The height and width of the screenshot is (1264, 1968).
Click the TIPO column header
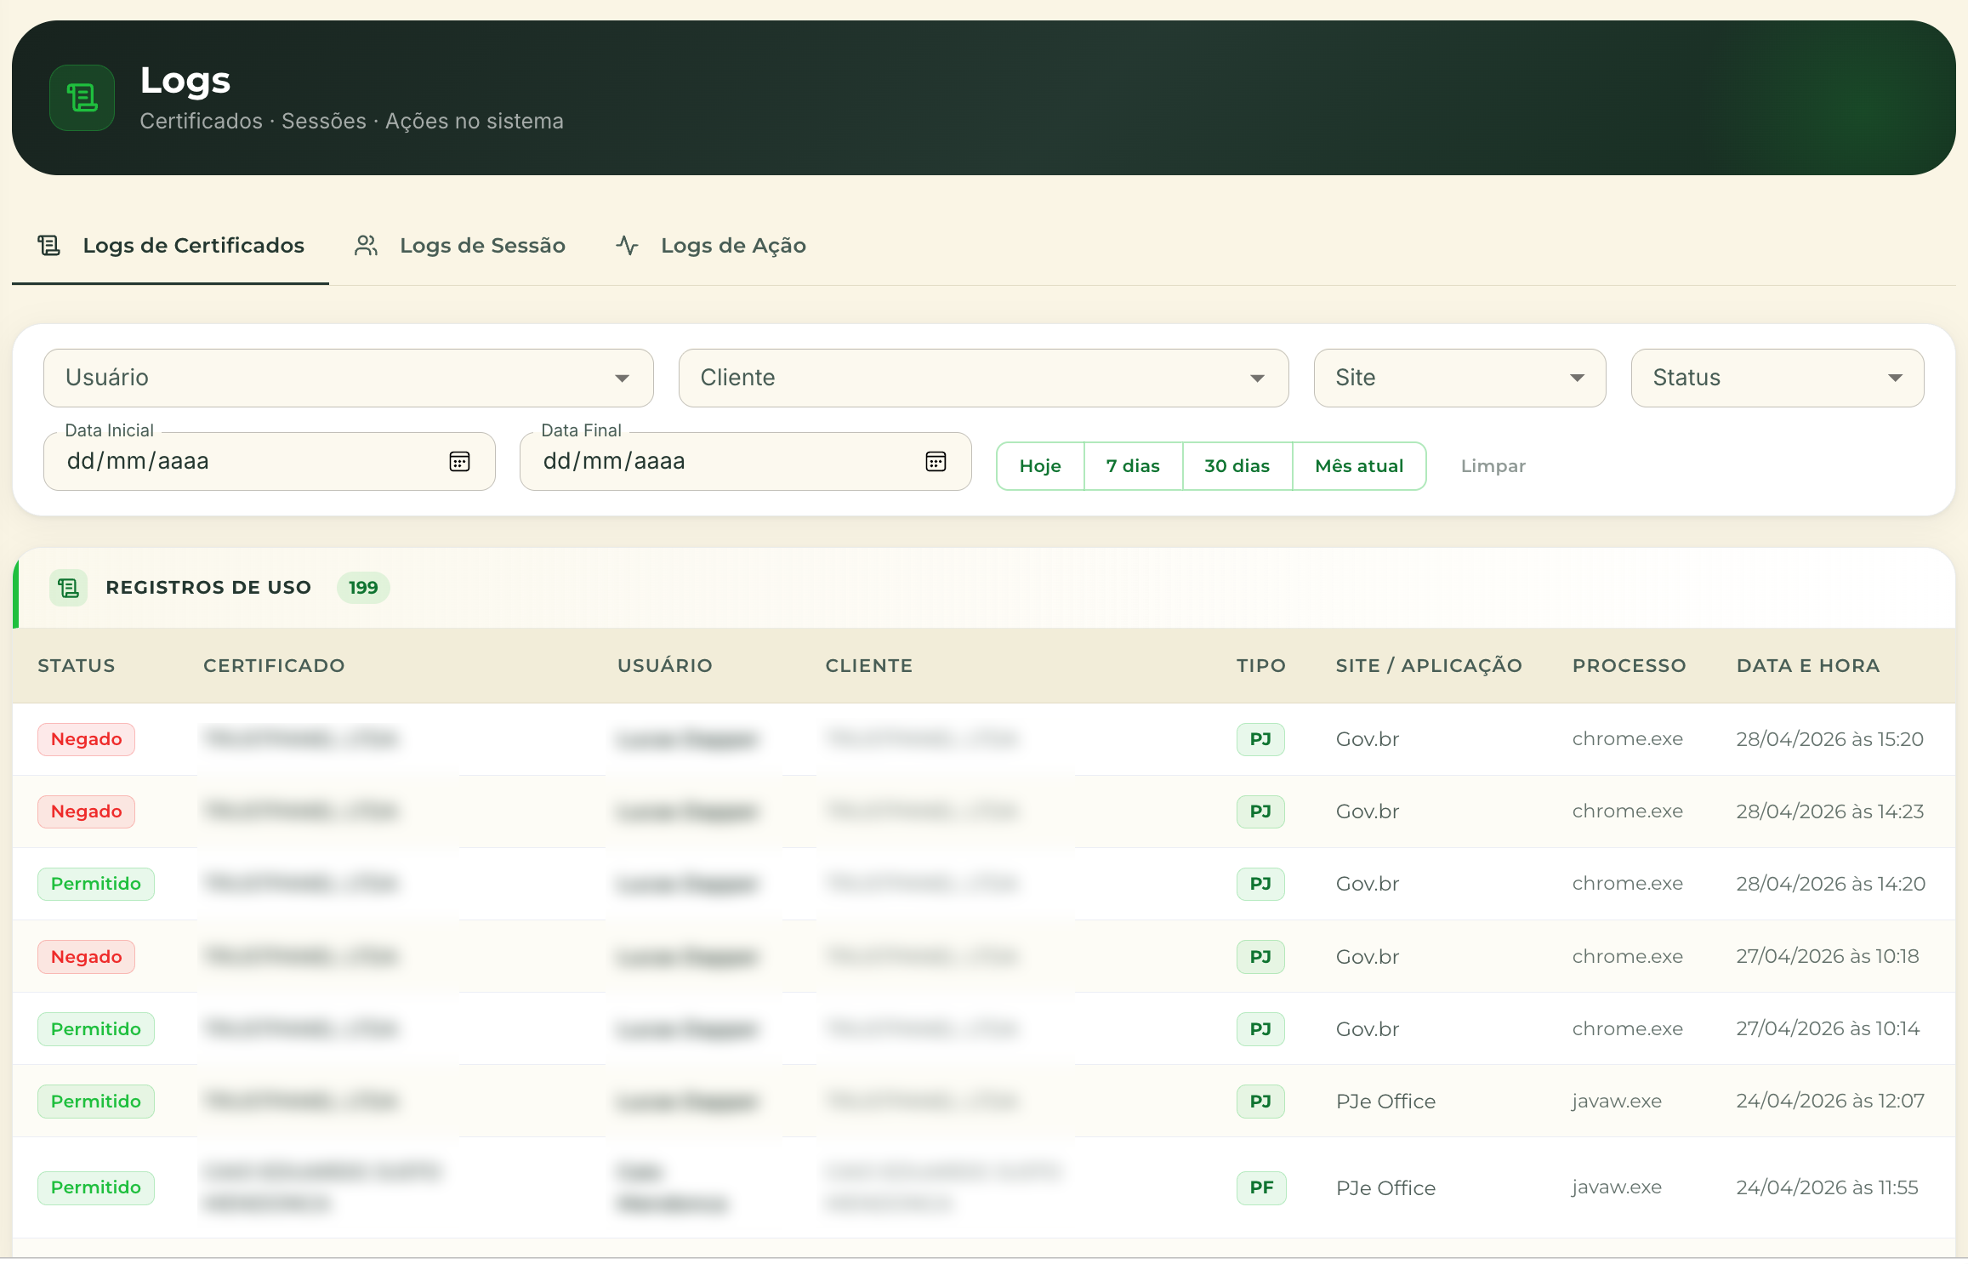coord(1261,666)
